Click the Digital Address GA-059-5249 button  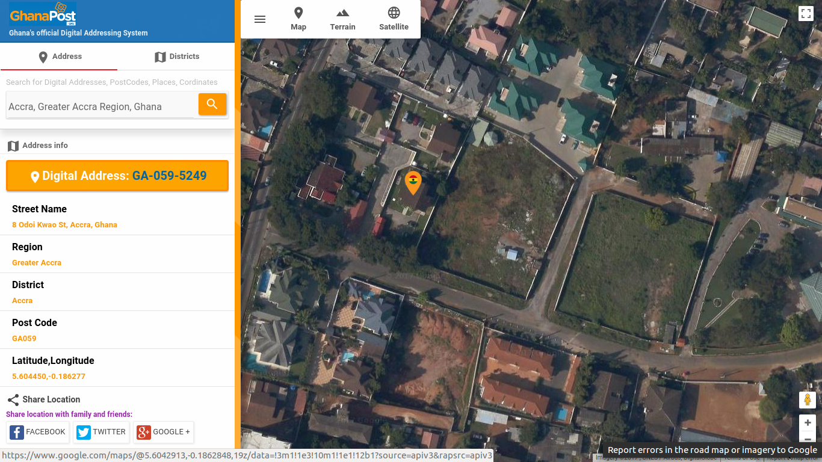click(x=117, y=176)
